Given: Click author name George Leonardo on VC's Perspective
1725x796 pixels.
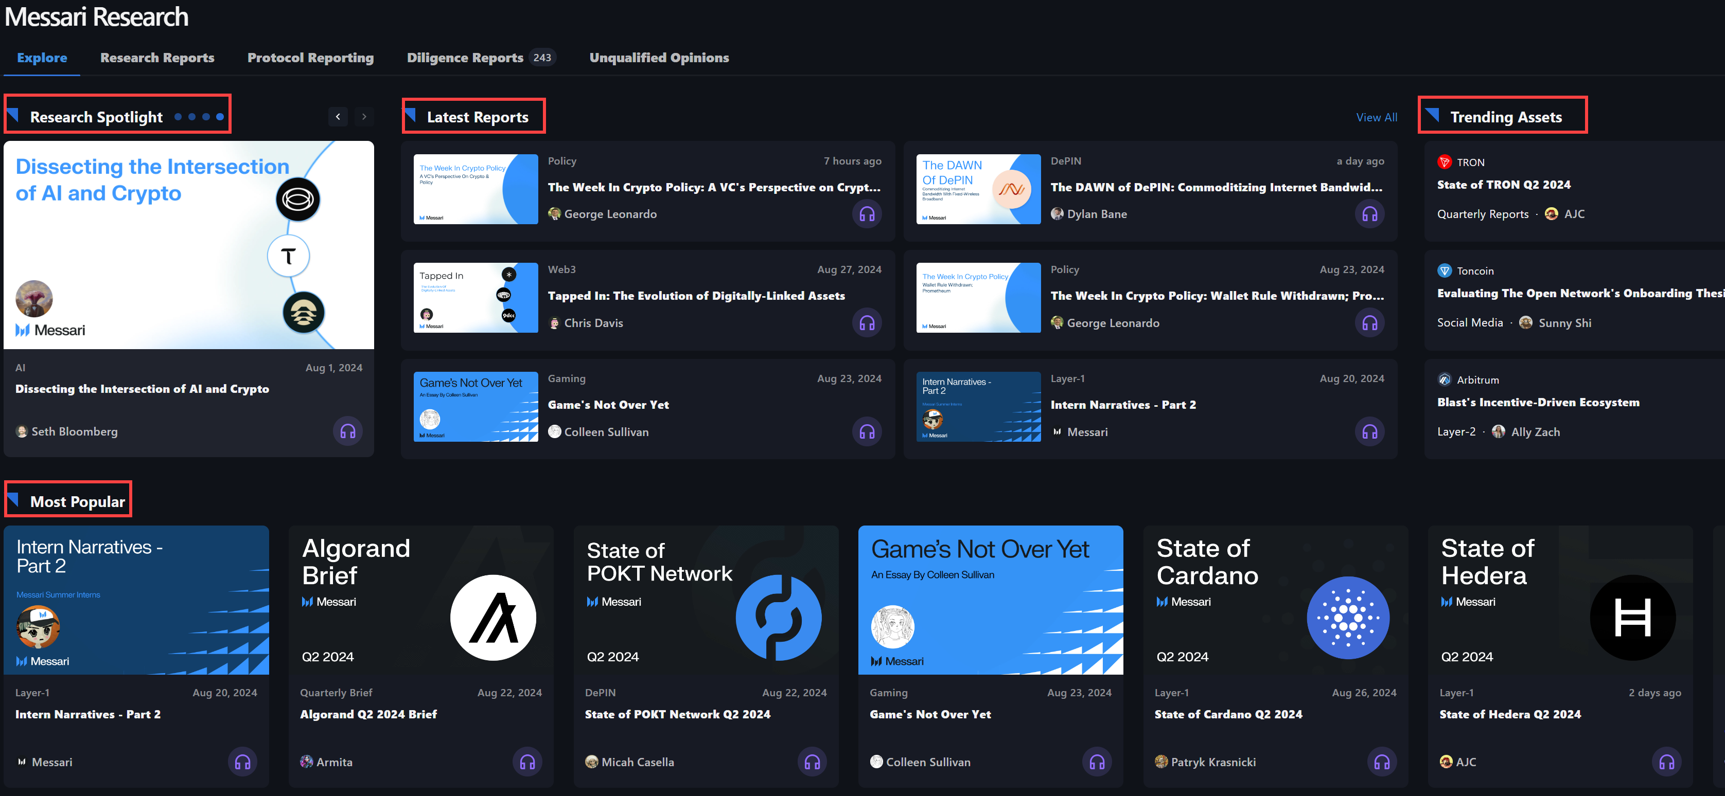Looking at the screenshot, I should click(x=610, y=214).
